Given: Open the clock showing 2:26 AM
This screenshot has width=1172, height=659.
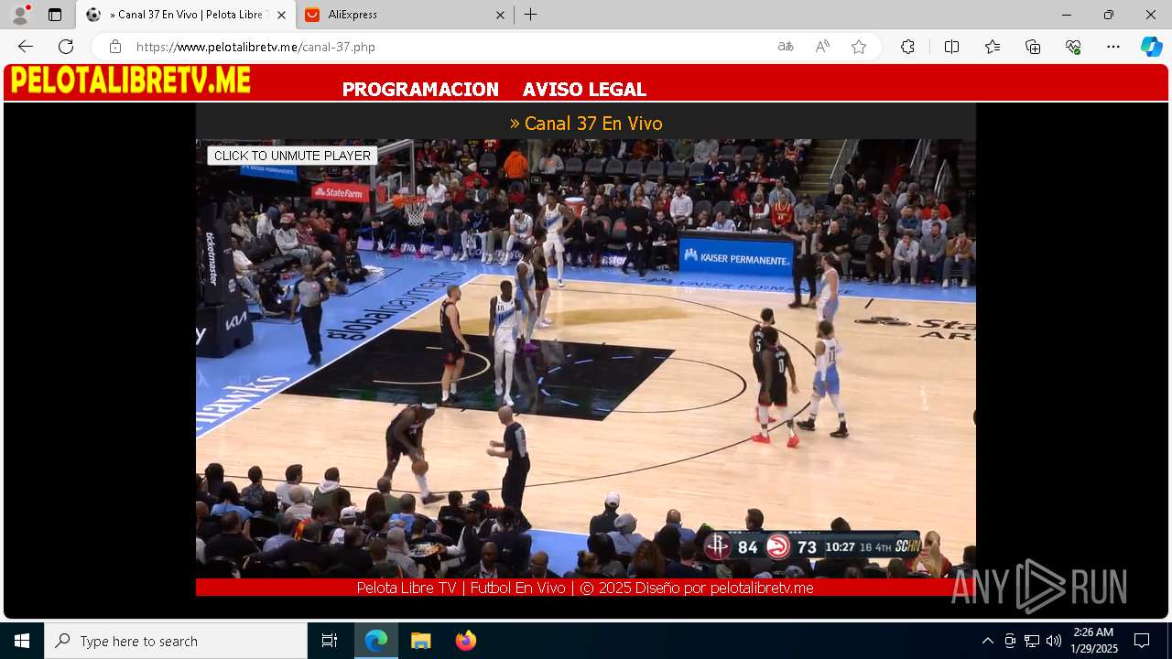Looking at the screenshot, I should [x=1094, y=641].
